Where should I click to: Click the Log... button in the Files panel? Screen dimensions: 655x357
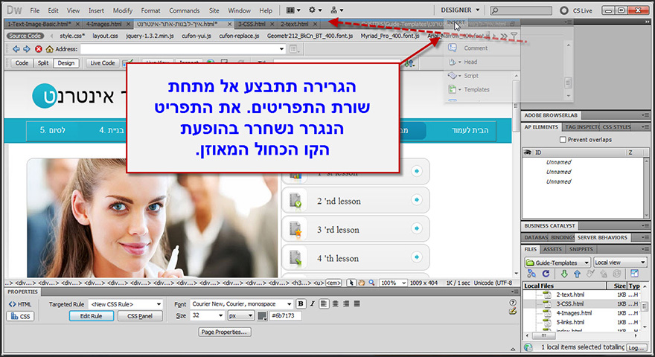[636, 347]
